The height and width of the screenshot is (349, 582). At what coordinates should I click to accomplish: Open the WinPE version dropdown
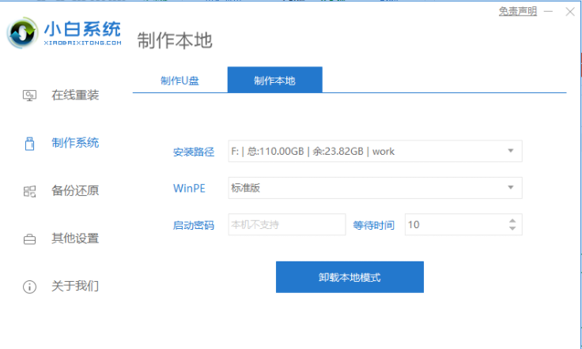pyautogui.click(x=510, y=188)
